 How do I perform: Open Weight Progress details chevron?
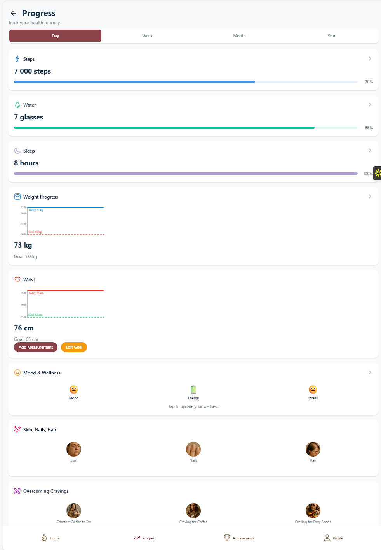click(x=370, y=197)
